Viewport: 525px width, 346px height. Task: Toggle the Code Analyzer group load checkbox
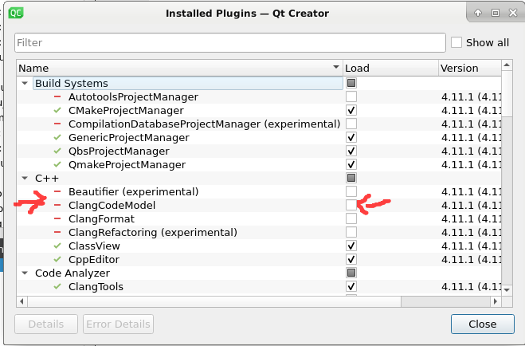click(x=351, y=273)
